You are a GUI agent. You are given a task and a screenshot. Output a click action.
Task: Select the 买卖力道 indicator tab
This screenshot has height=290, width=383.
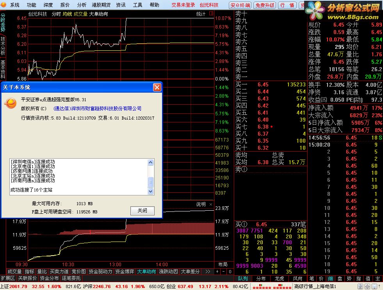pyautogui.click(x=59, y=272)
